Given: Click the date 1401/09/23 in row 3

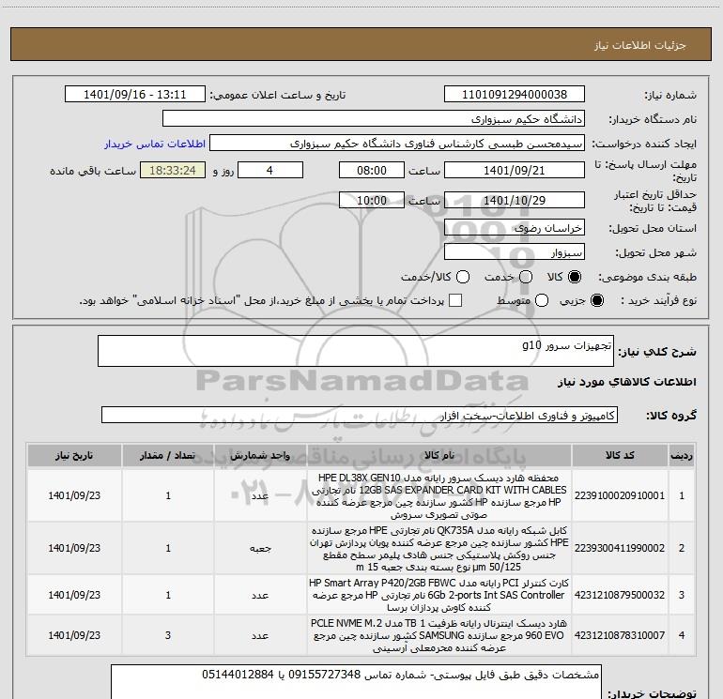Looking at the screenshot, I should 74,596.
